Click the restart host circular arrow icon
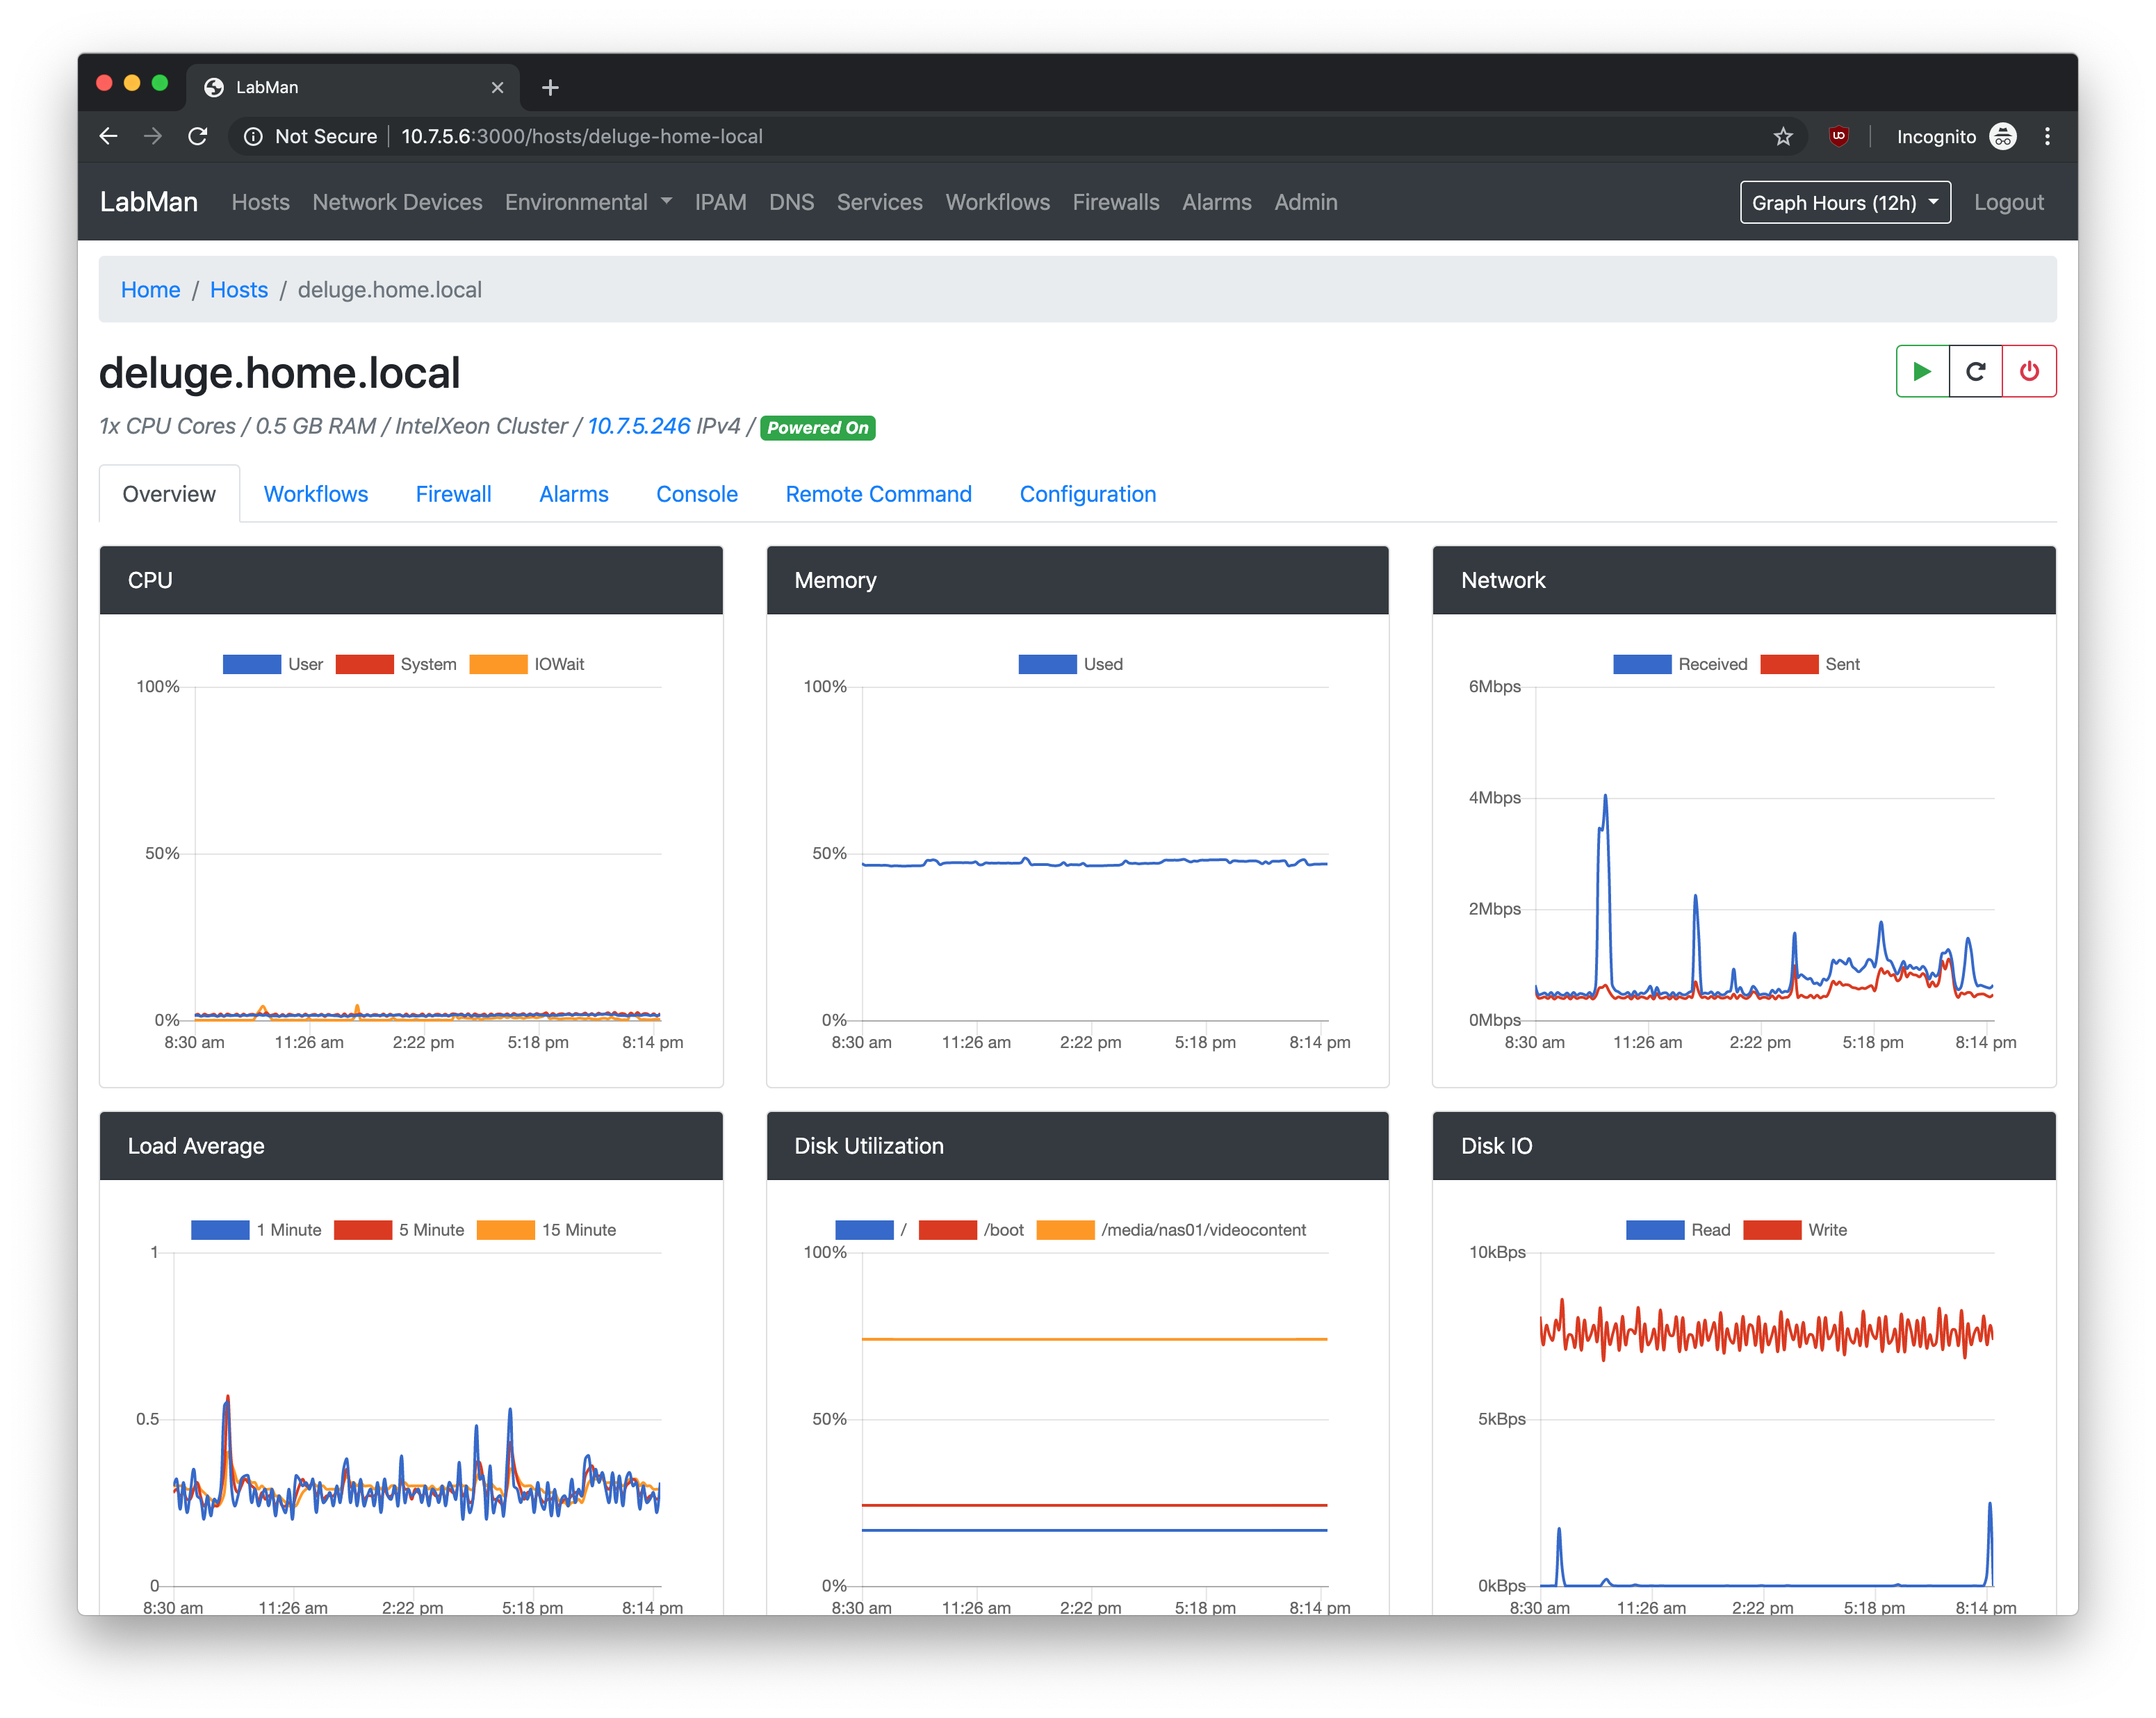This screenshot has width=2156, height=1718. point(1975,371)
